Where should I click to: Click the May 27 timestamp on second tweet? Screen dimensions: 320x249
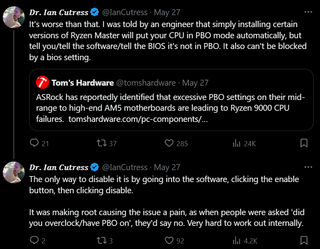[x=167, y=167]
